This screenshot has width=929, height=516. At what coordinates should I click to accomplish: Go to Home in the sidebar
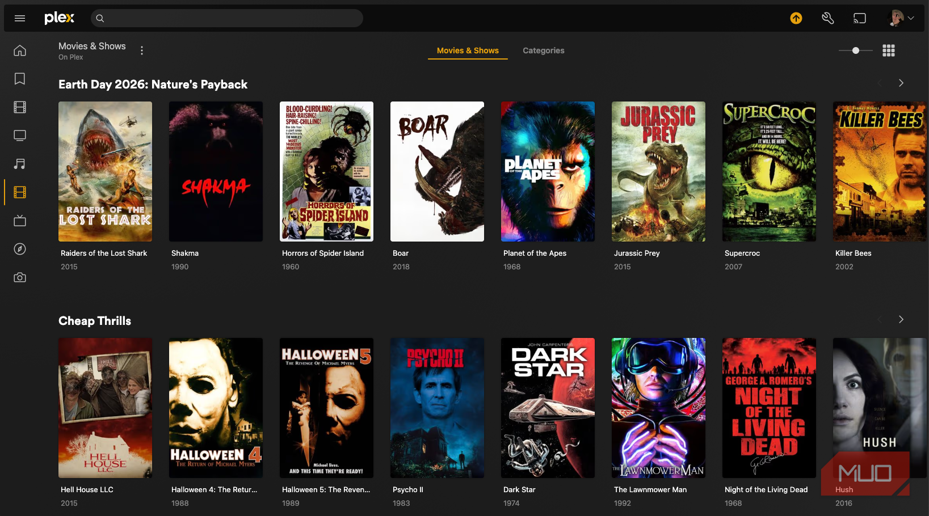20,50
